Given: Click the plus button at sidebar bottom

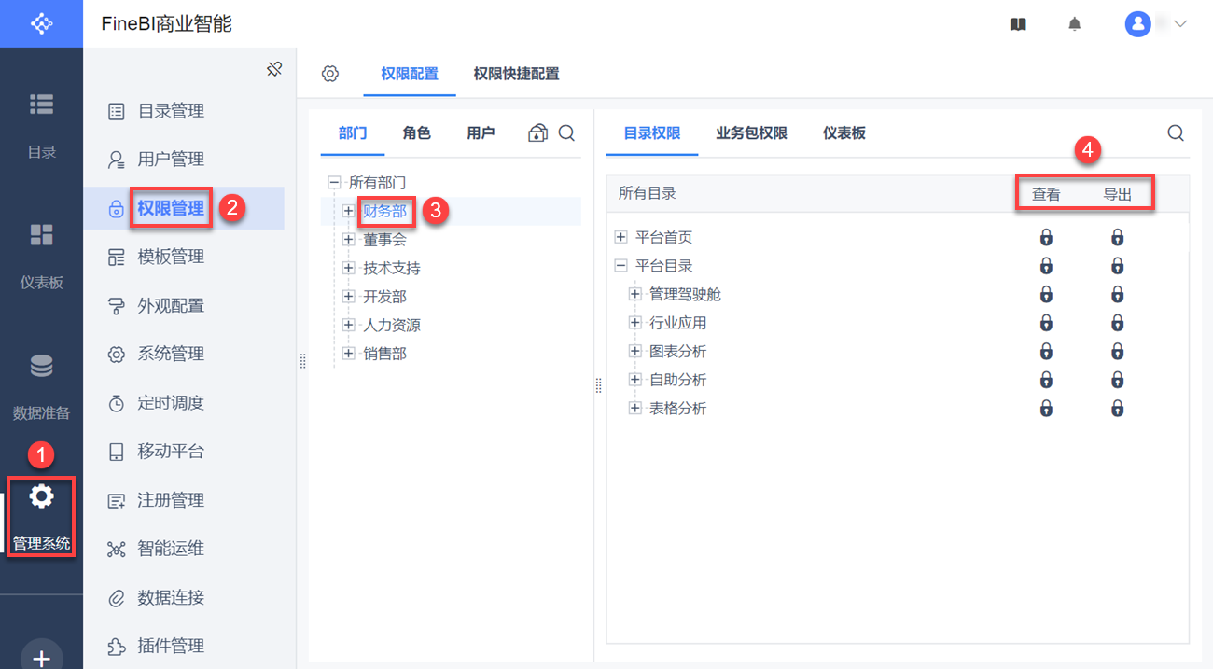Looking at the screenshot, I should tap(41, 658).
